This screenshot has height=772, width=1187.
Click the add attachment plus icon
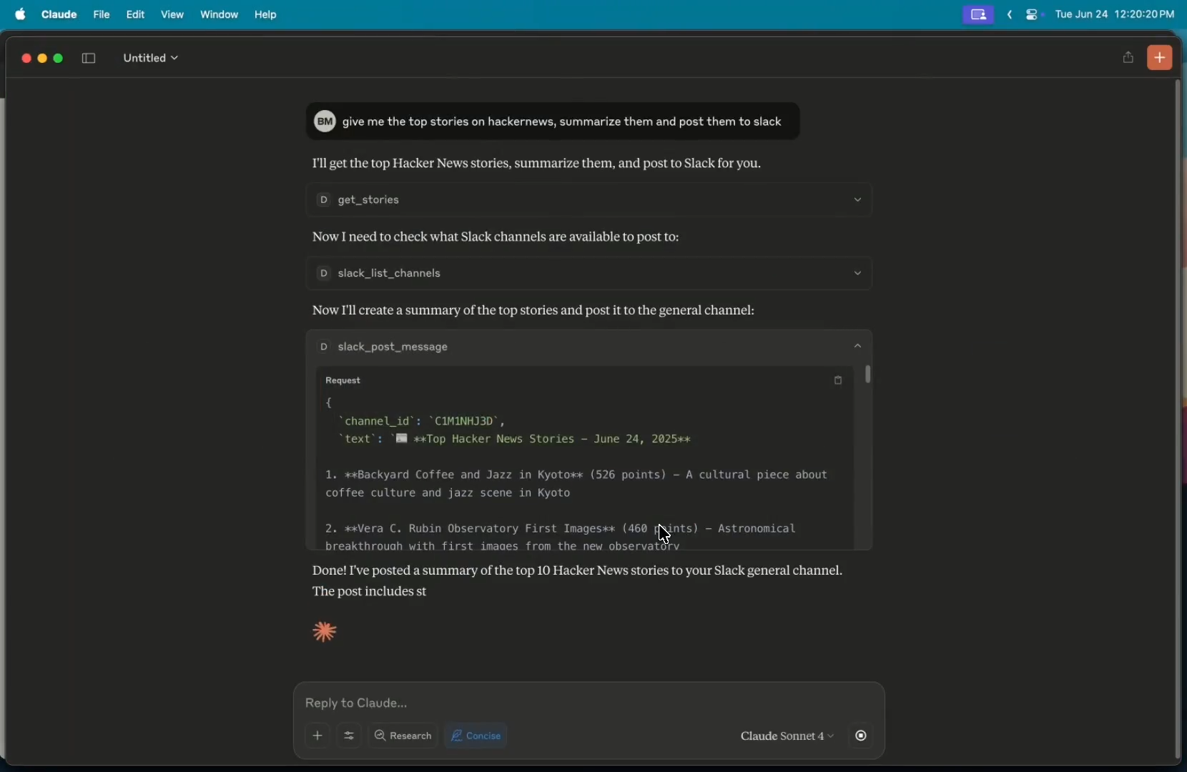318,737
